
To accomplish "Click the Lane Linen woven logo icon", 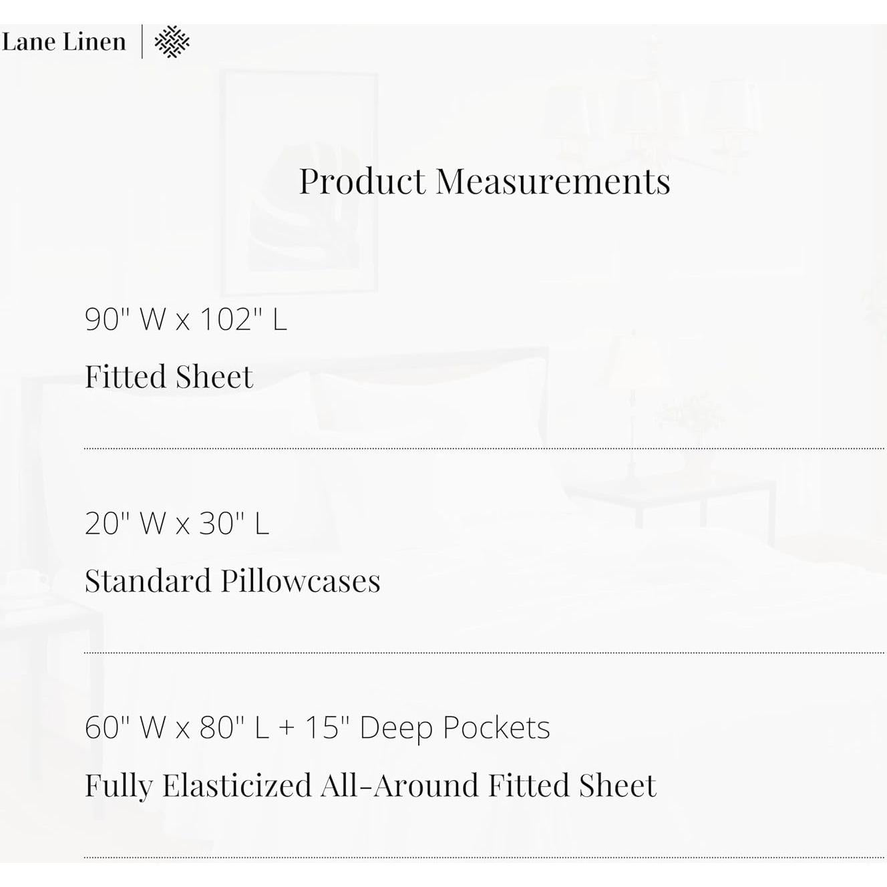I will pyautogui.click(x=172, y=42).
